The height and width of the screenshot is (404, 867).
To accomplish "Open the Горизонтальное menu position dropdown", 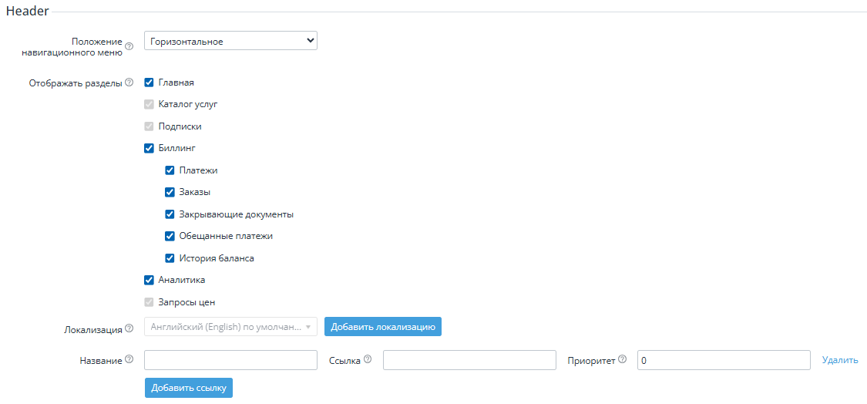I will (230, 41).
